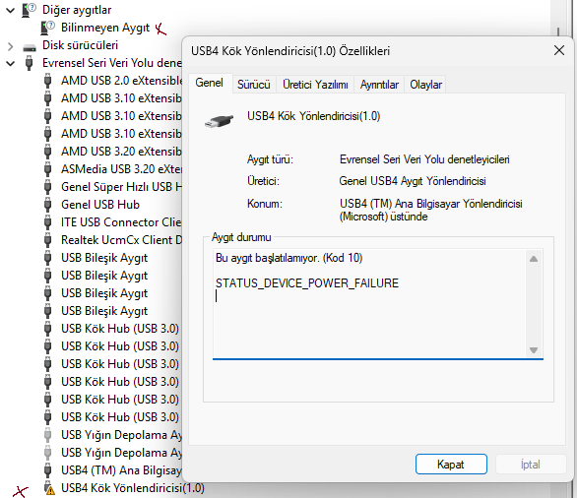Select the Diğer aygıtlar category icon
This screenshot has height=498, width=577.
(x=29, y=10)
